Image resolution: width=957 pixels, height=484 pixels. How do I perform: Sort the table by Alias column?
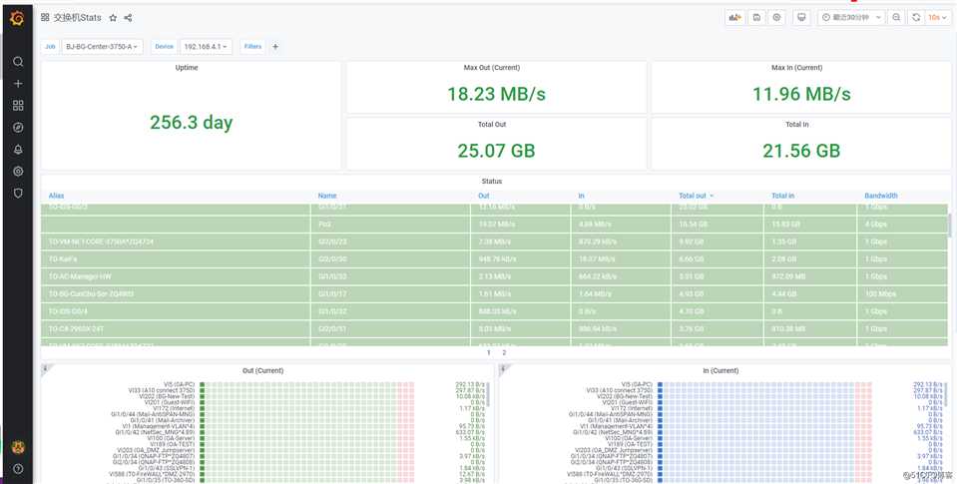[x=56, y=196]
